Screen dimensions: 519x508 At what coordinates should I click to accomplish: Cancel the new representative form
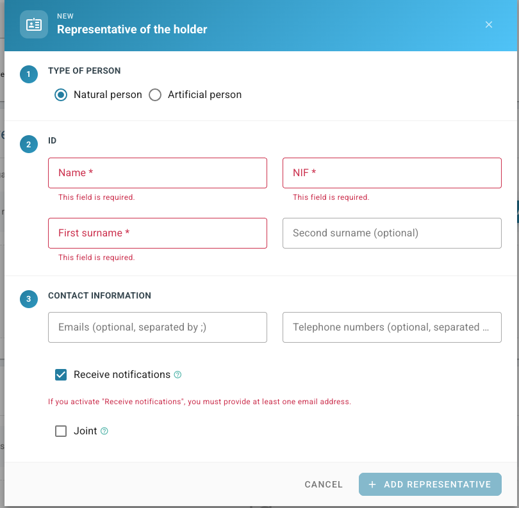point(324,484)
